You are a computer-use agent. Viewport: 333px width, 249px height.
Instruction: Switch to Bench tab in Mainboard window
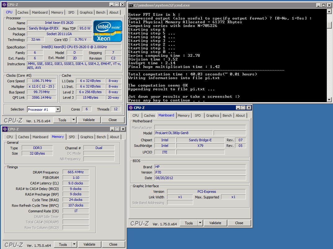pos(227,115)
